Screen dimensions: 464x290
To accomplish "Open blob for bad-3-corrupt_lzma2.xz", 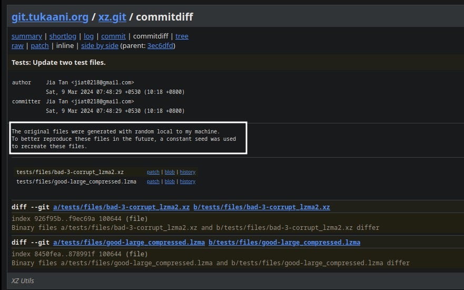I will point(170,172).
